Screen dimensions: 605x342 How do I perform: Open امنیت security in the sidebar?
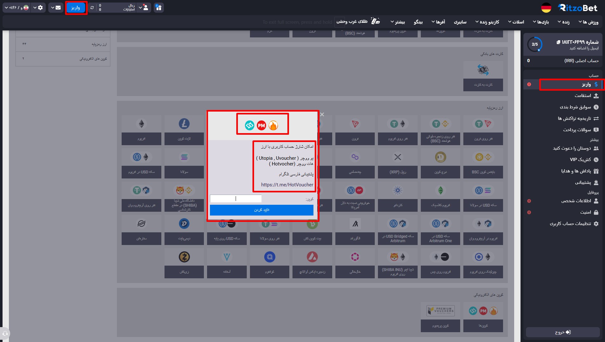click(x=563, y=212)
